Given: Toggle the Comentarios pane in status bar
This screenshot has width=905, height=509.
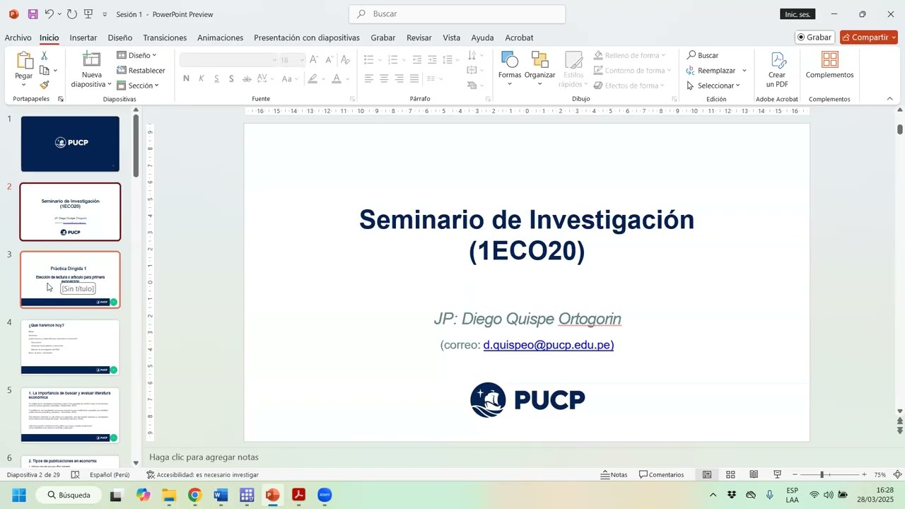Looking at the screenshot, I should click(x=661, y=474).
